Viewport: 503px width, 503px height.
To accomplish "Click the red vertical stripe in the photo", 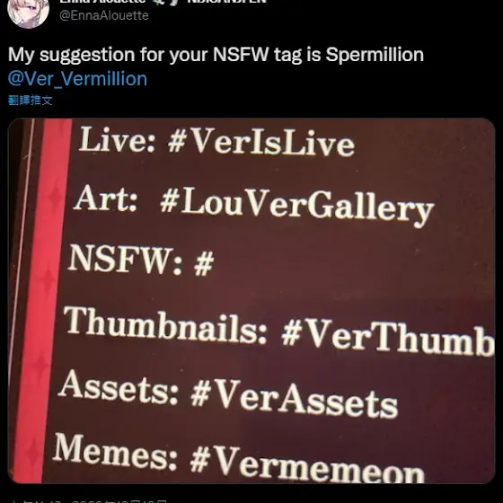I will (43, 301).
